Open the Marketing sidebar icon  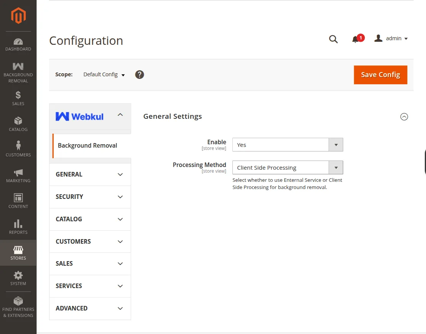click(18, 175)
